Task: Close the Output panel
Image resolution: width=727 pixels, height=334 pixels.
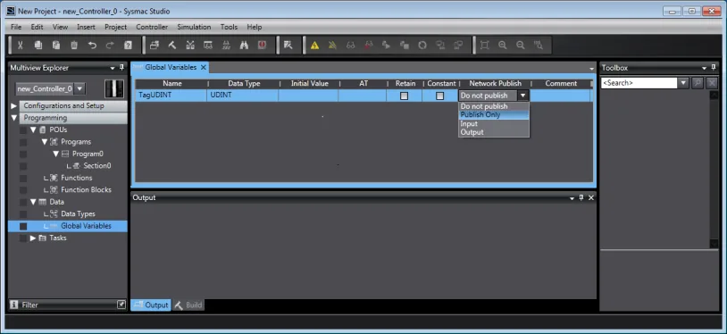Action: click(x=591, y=197)
